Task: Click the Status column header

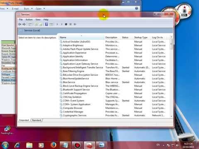Action: pyautogui.click(x=127, y=37)
